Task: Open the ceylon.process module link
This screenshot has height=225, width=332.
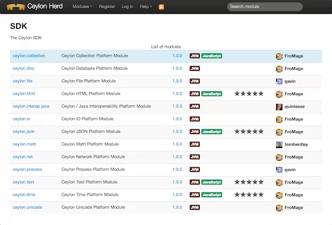Action: point(27,170)
